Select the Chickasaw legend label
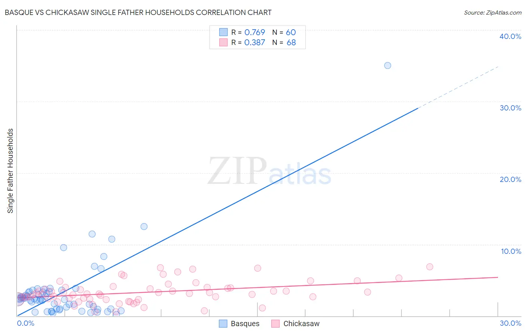Image resolution: width=526 pixels, height=334 pixels. pos(302,324)
